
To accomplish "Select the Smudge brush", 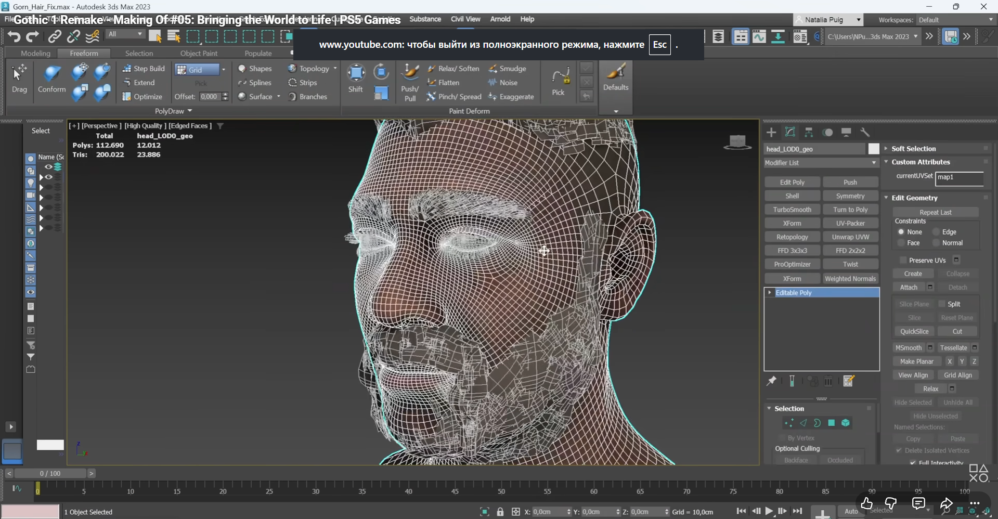I will (508, 69).
